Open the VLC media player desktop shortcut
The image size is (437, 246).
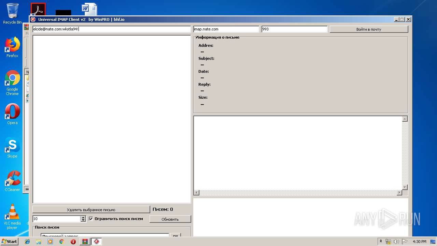click(12, 217)
